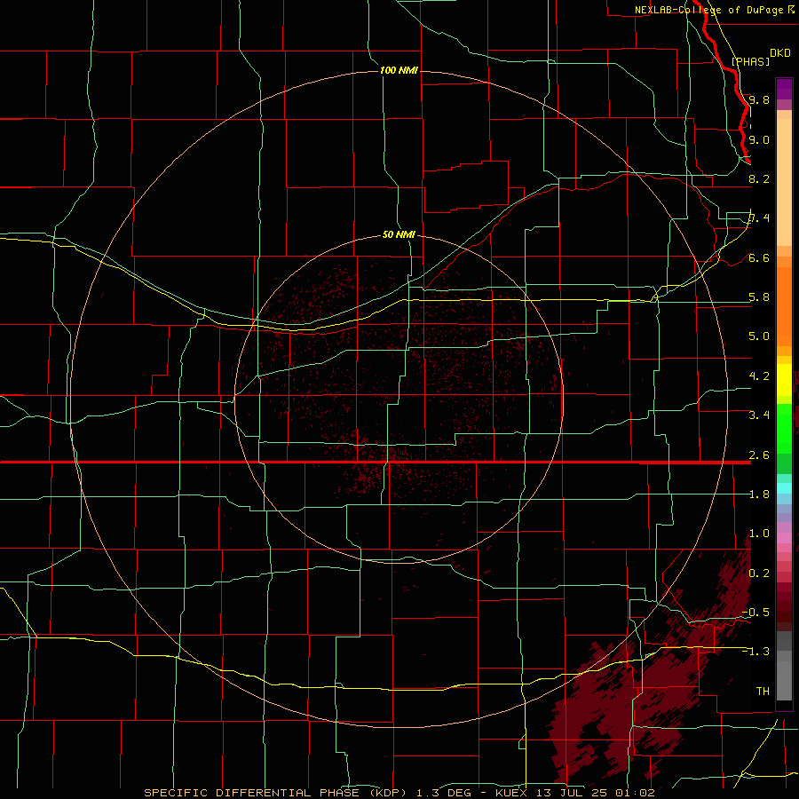Click the 4.2 value on the scale

(759, 376)
